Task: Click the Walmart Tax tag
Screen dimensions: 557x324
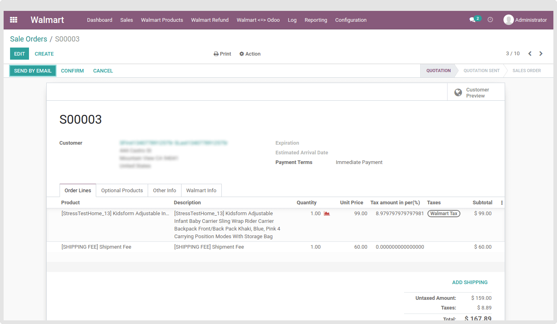Action: coord(444,214)
